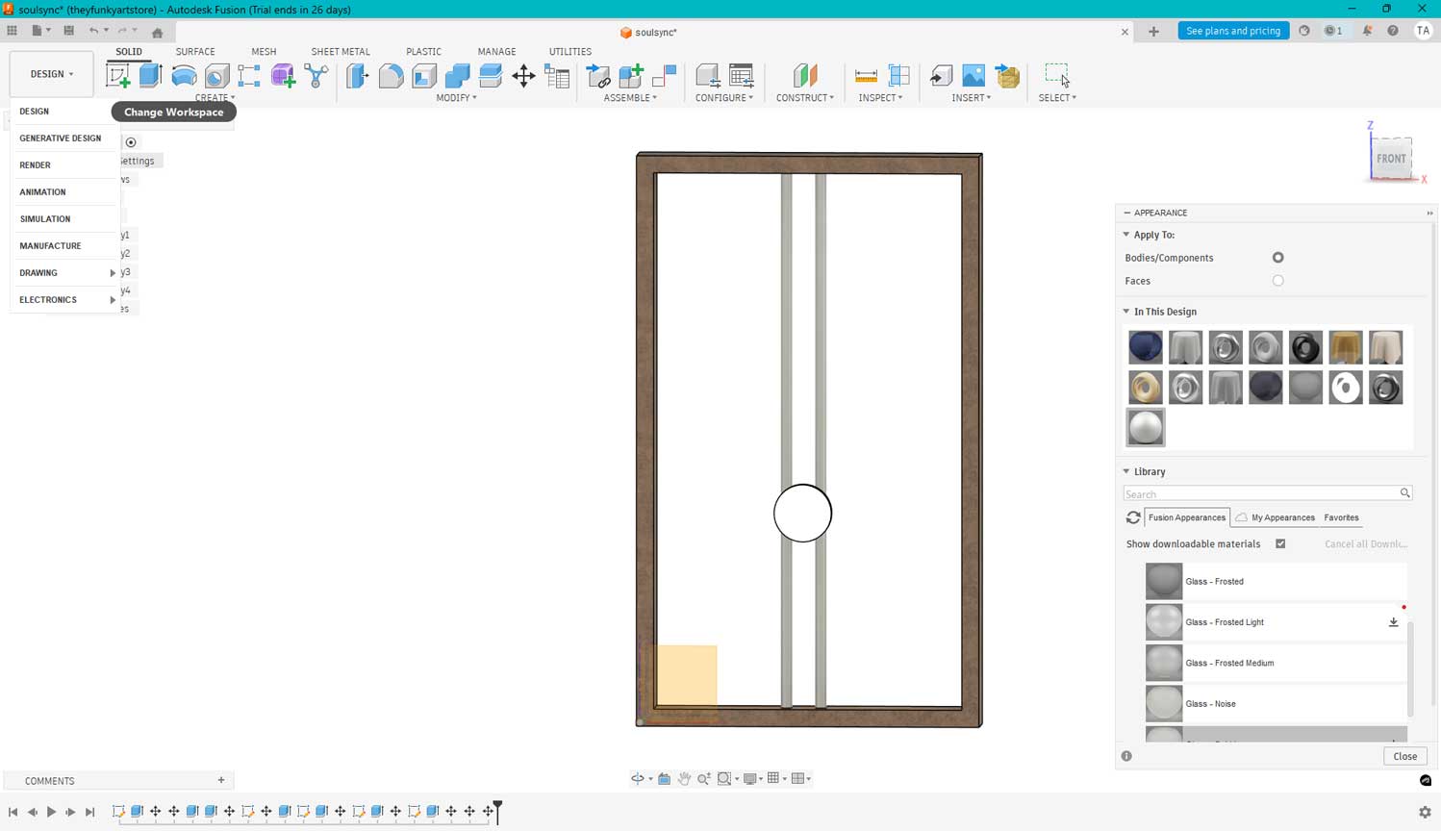Select the Joint tool
Image resolution: width=1441 pixels, height=831 pixels.
tap(664, 76)
